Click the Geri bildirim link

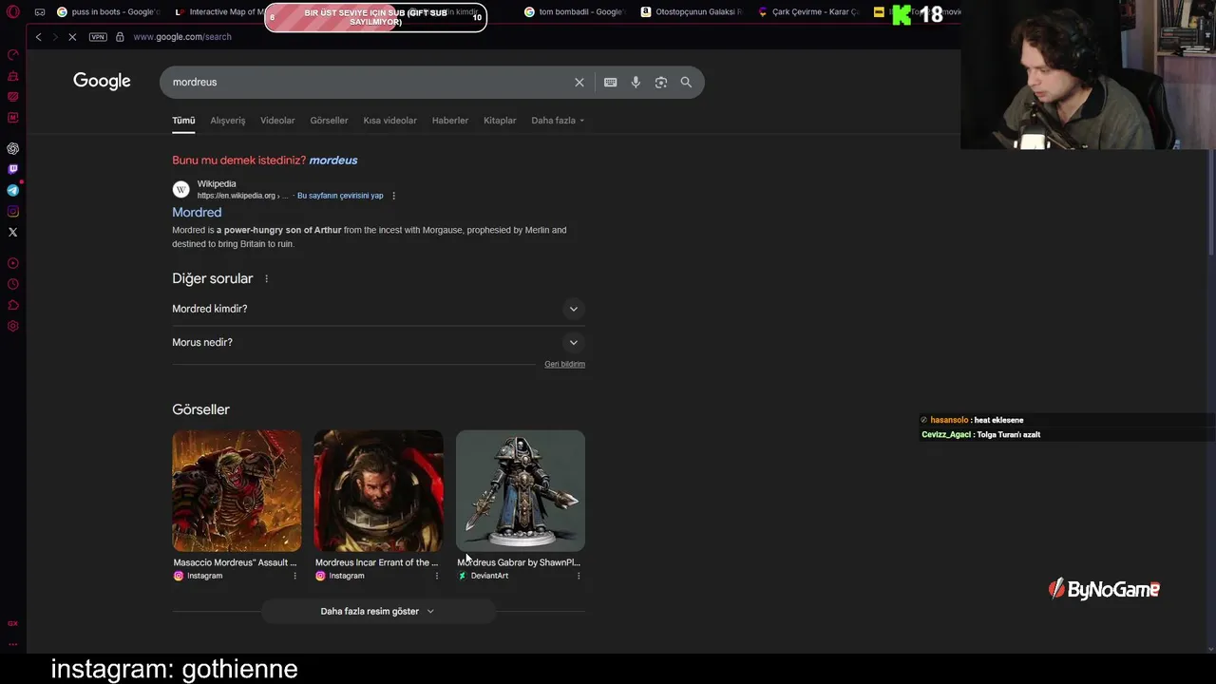[x=564, y=364]
